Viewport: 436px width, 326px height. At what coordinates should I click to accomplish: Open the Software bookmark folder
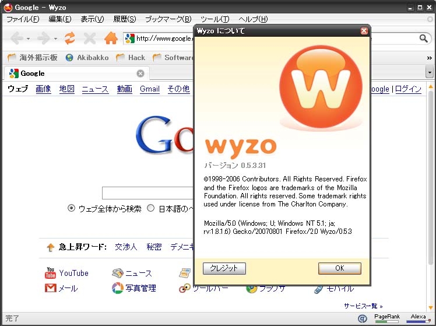point(173,58)
